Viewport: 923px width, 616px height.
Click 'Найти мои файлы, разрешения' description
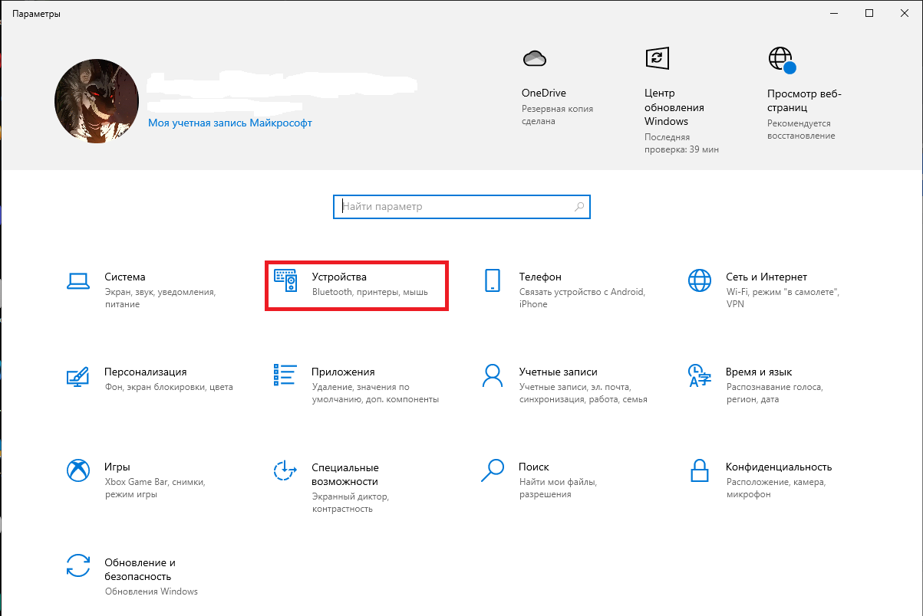(x=558, y=488)
